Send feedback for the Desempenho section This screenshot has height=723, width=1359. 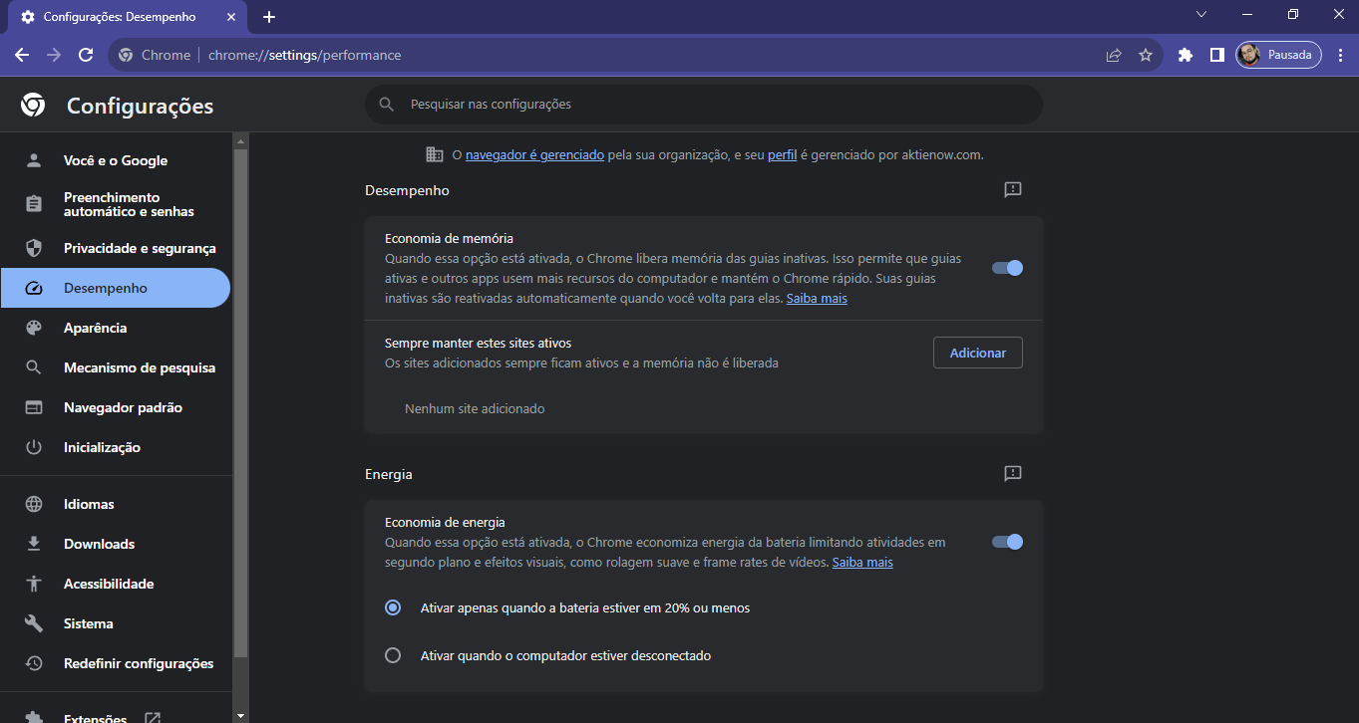point(1013,190)
